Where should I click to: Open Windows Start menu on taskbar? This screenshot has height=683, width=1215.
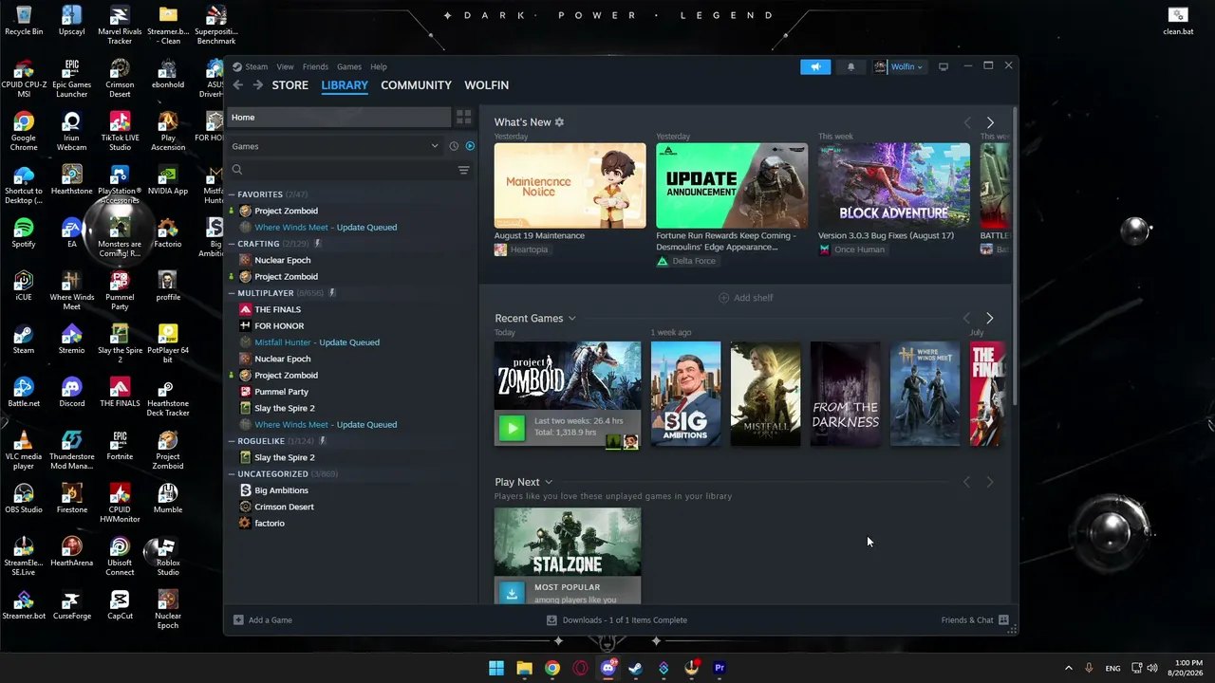[496, 668]
